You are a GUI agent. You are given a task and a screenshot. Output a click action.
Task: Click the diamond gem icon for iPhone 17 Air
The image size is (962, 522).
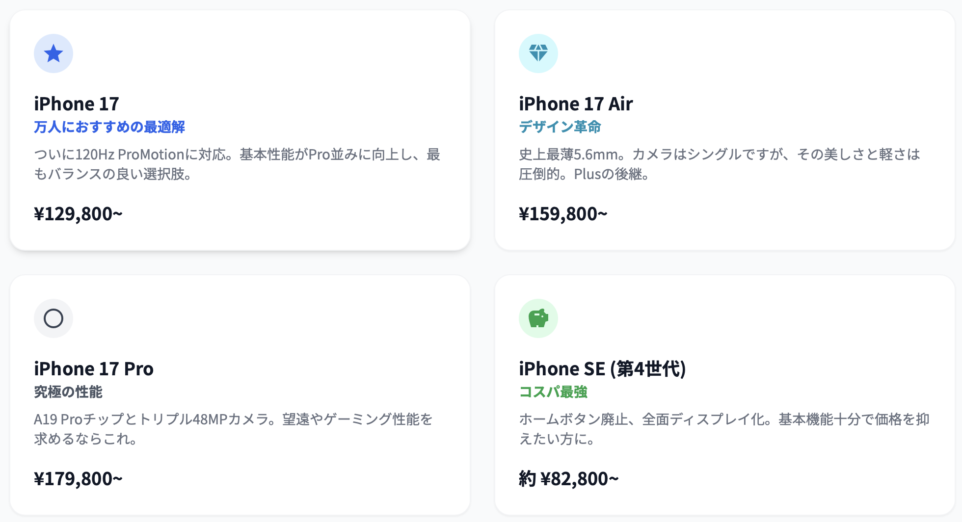coord(538,53)
